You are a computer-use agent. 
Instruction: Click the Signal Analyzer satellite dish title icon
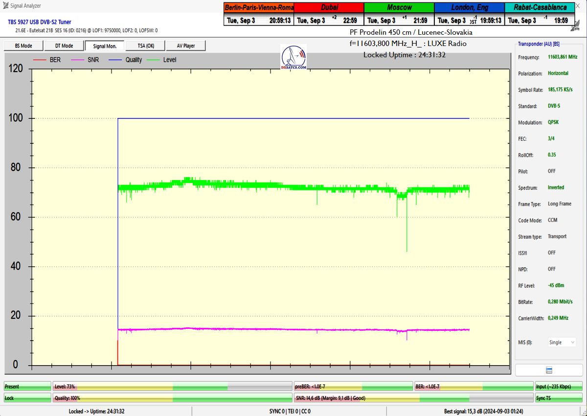click(5, 5)
